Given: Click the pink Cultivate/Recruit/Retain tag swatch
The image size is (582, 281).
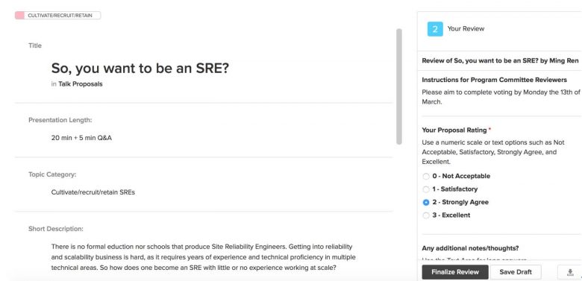Looking at the screenshot, I should click(x=19, y=16).
